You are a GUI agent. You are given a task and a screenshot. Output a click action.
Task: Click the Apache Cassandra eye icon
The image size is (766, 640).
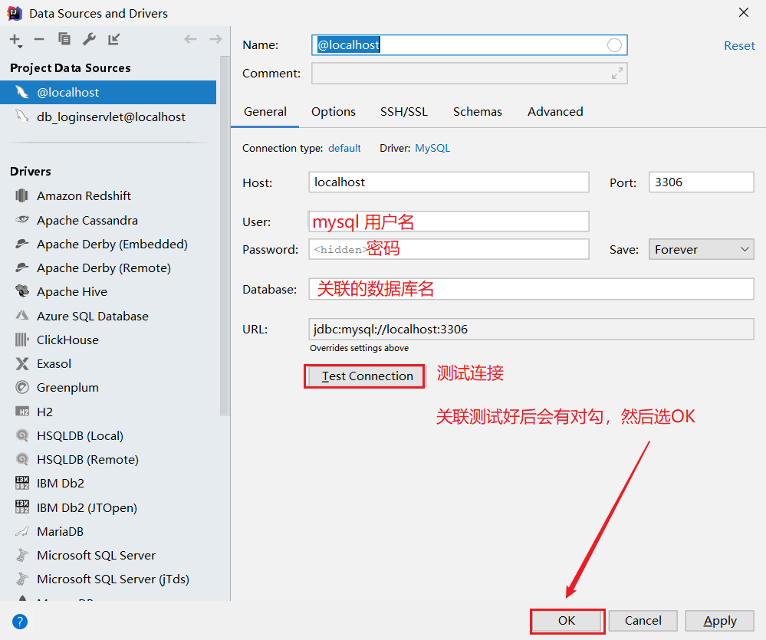[22, 220]
